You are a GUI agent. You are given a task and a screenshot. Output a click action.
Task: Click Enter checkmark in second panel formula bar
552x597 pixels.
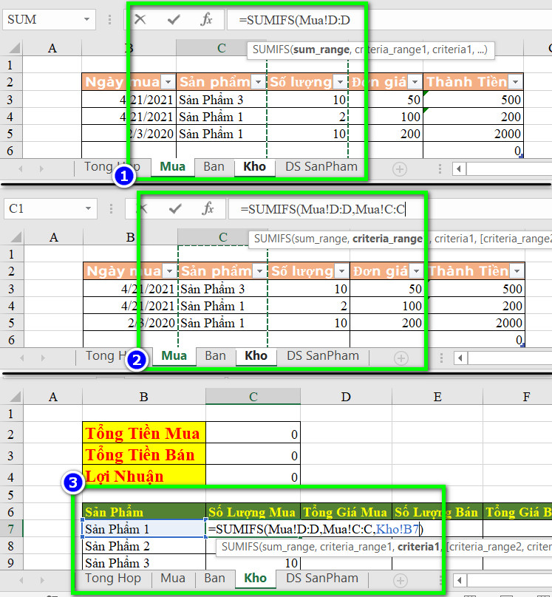tap(175, 208)
